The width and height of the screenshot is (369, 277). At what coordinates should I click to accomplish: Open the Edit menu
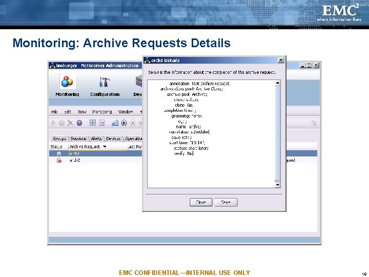[68, 112]
